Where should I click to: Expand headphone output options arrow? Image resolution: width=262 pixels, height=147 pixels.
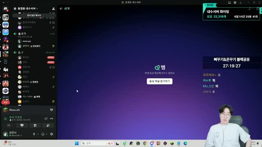(47, 134)
